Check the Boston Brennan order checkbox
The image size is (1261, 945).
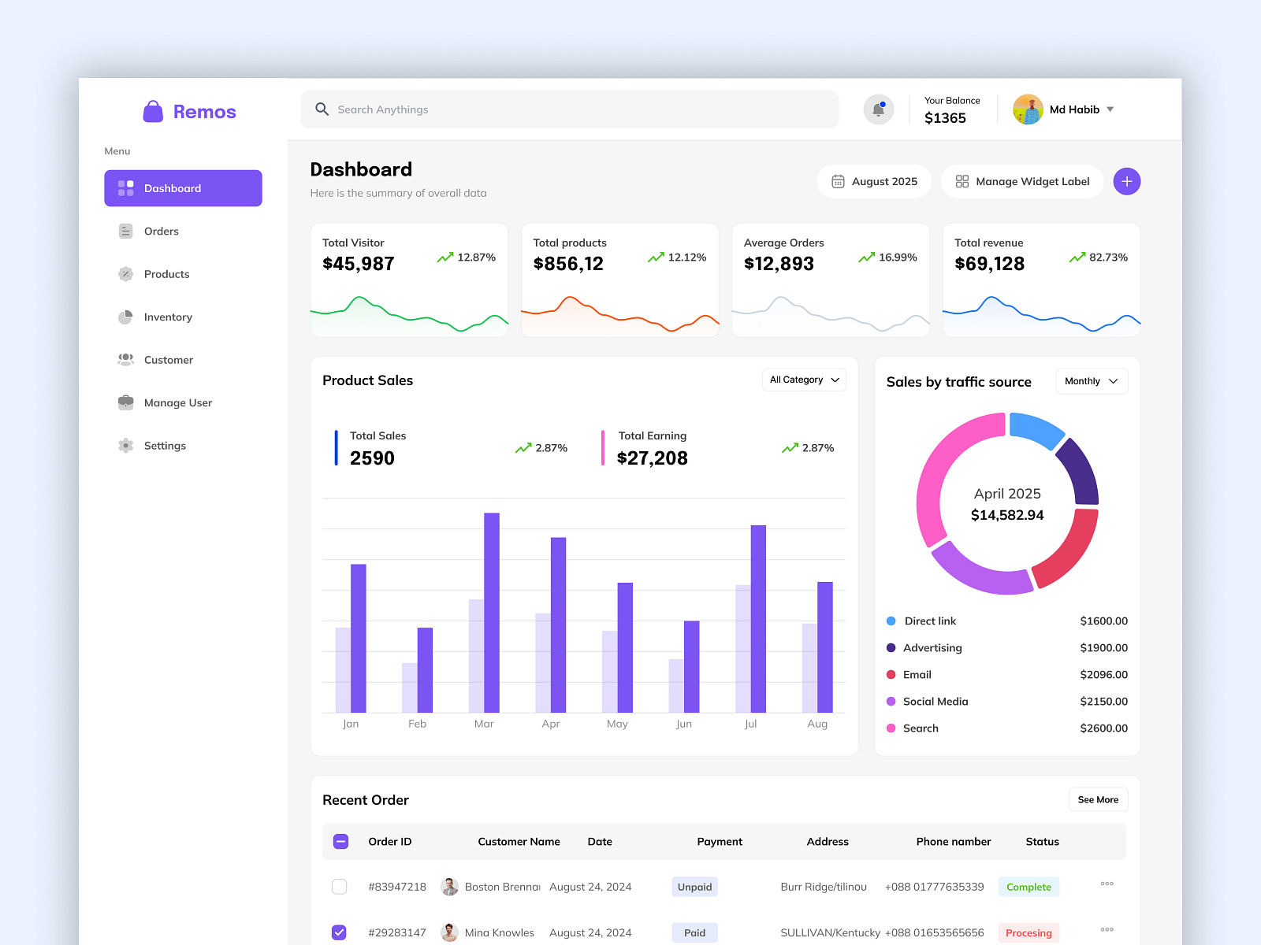click(339, 886)
